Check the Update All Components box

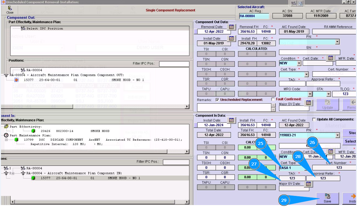[314, 119]
